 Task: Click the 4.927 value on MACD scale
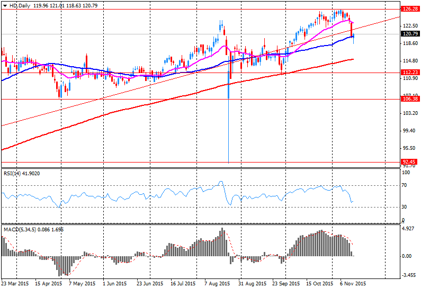408,229
